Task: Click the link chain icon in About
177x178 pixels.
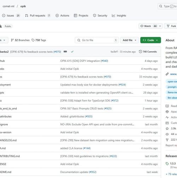Action: [167, 74]
